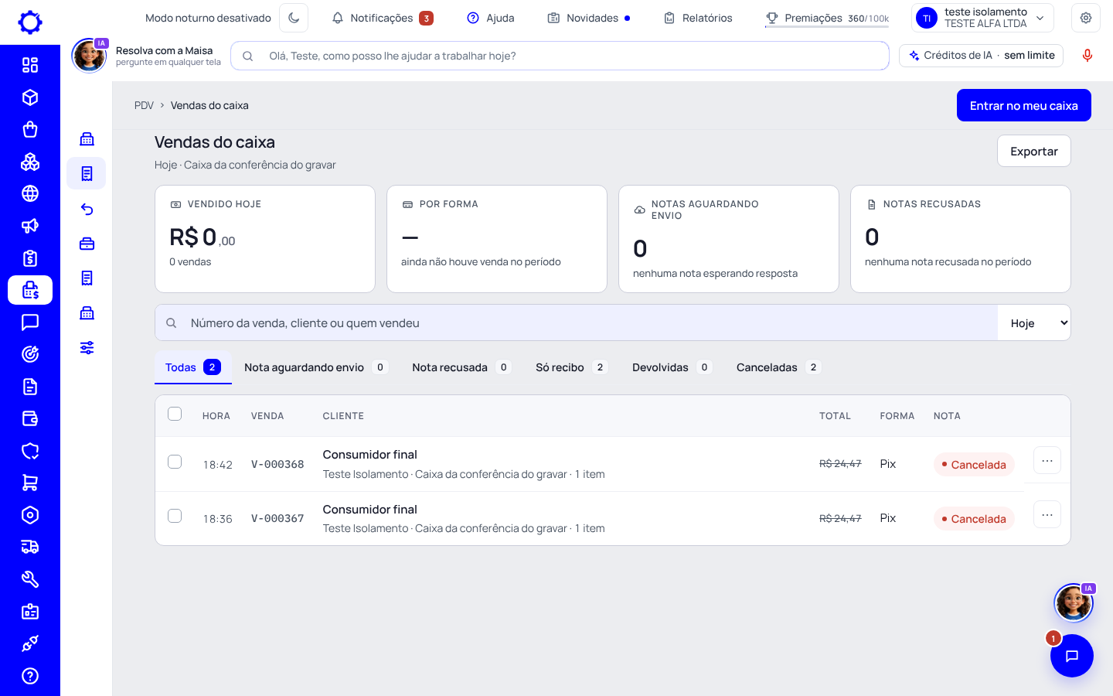Click the PDV breadcrumb link

pyautogui.click(x=144, y=105)
